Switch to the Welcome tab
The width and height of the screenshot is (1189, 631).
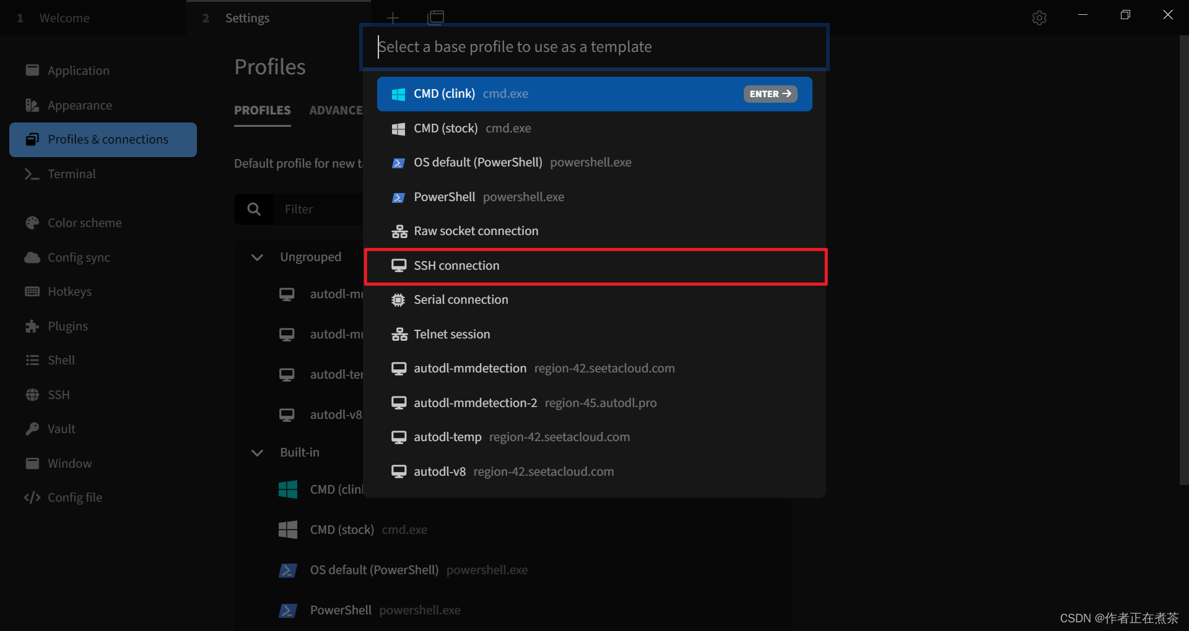click(93, 18)
